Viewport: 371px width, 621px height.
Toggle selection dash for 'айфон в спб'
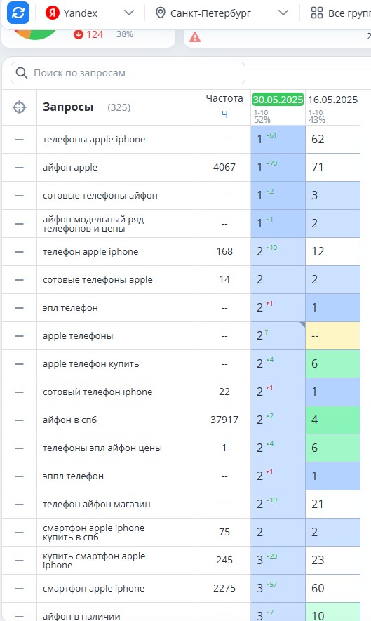20,420
